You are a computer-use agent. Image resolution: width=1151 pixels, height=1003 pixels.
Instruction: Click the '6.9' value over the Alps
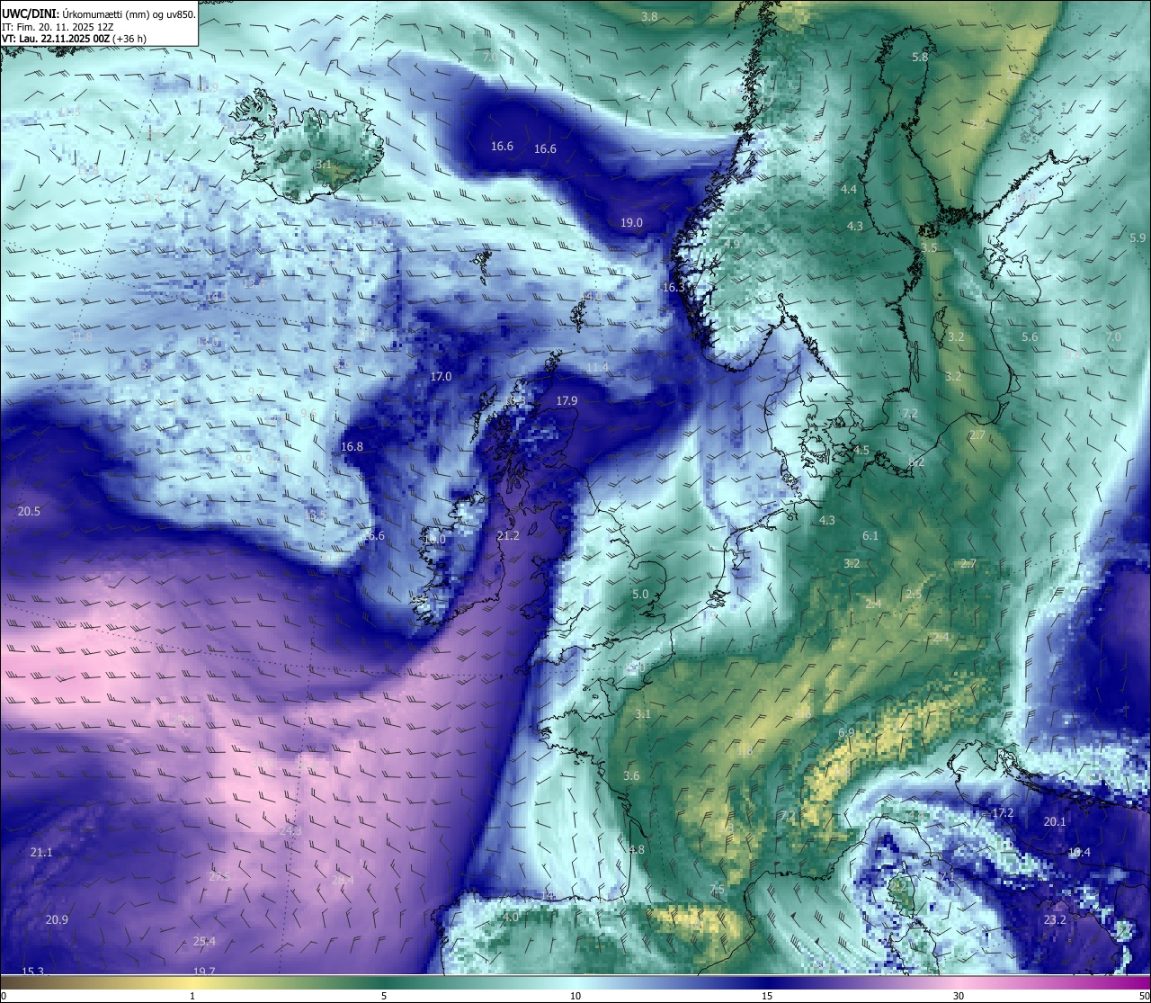pyautogui.click(x=846, y=732)
